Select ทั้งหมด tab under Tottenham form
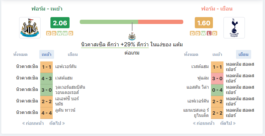This screenshot has width=265, height=136. tap(191, 55)
